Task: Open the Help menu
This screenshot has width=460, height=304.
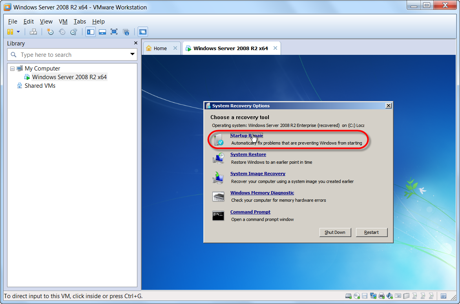Action: [98, 22]
